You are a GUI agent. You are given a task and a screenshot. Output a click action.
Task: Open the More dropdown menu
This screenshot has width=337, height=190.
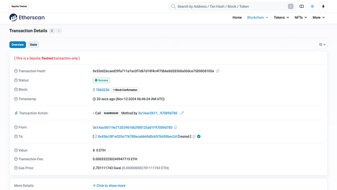319,17
